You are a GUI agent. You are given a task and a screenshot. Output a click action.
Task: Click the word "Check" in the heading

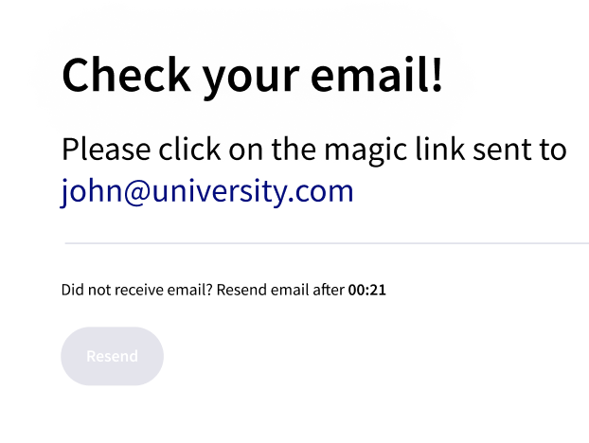pyautogui.click(x=122, y=75)
